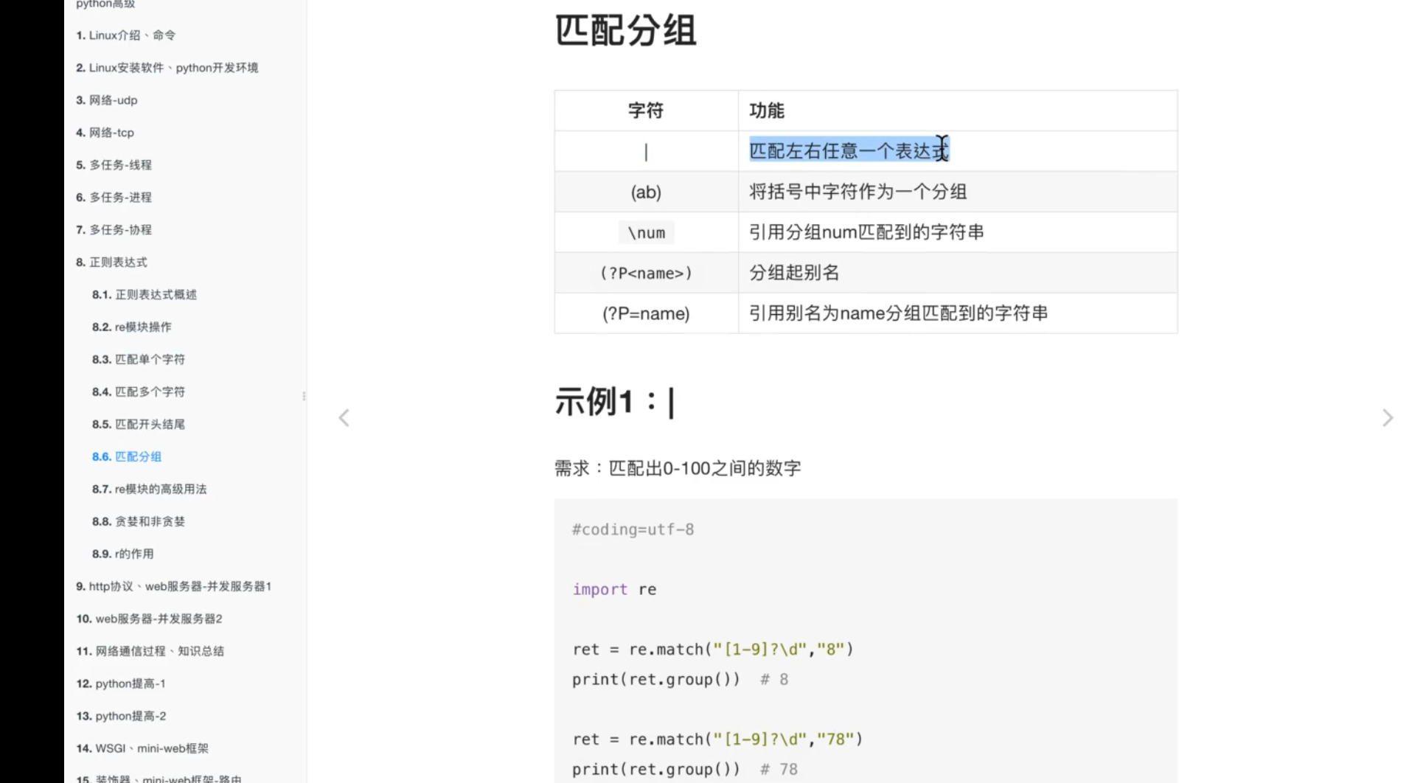Click the (?P<name>) table cell
Image resolution: width=1423 pixels, height=783 pixels.
point(646,274)
